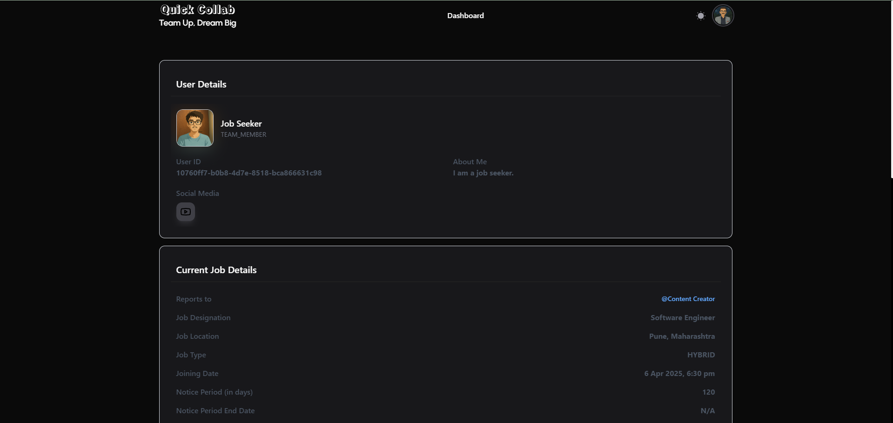The image size is (893, 423).
Task: Open the @Content Creator link under Reports to
Action: tap(688, 299)
